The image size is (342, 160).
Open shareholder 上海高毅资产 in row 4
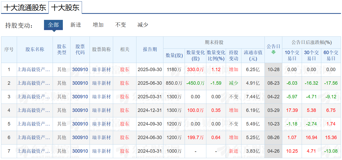34,110
